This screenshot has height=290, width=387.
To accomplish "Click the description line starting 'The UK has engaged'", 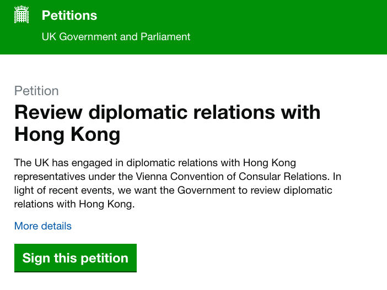I will tap(155, 163).
